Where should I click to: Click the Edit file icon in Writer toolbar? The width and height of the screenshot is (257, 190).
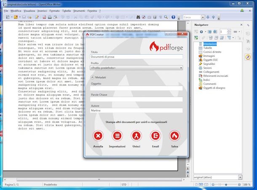[x=37, y=17]
